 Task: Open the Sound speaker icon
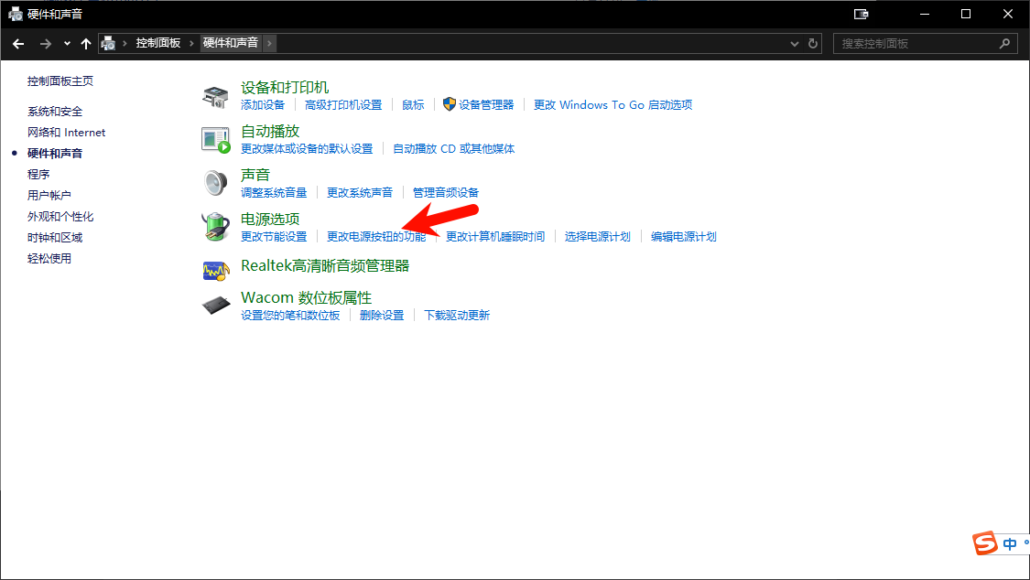pos(215,183)
